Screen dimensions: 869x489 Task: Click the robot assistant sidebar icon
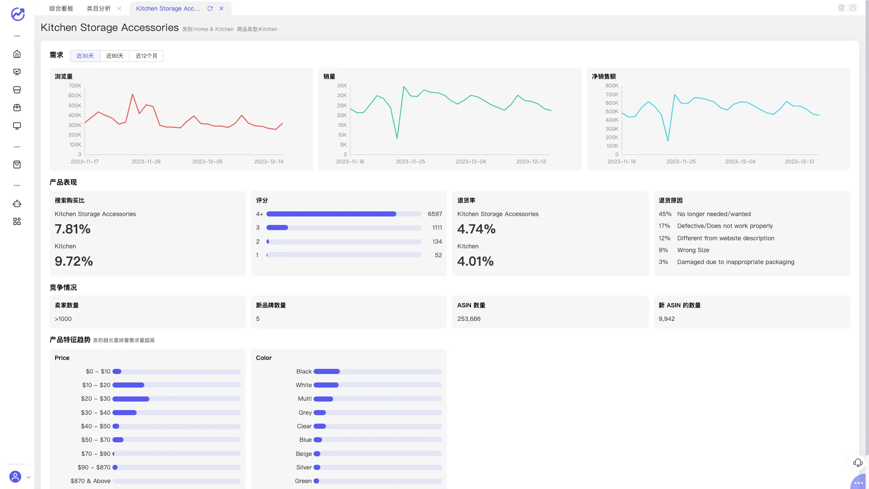pyautogui.click(x=17, y=204)
